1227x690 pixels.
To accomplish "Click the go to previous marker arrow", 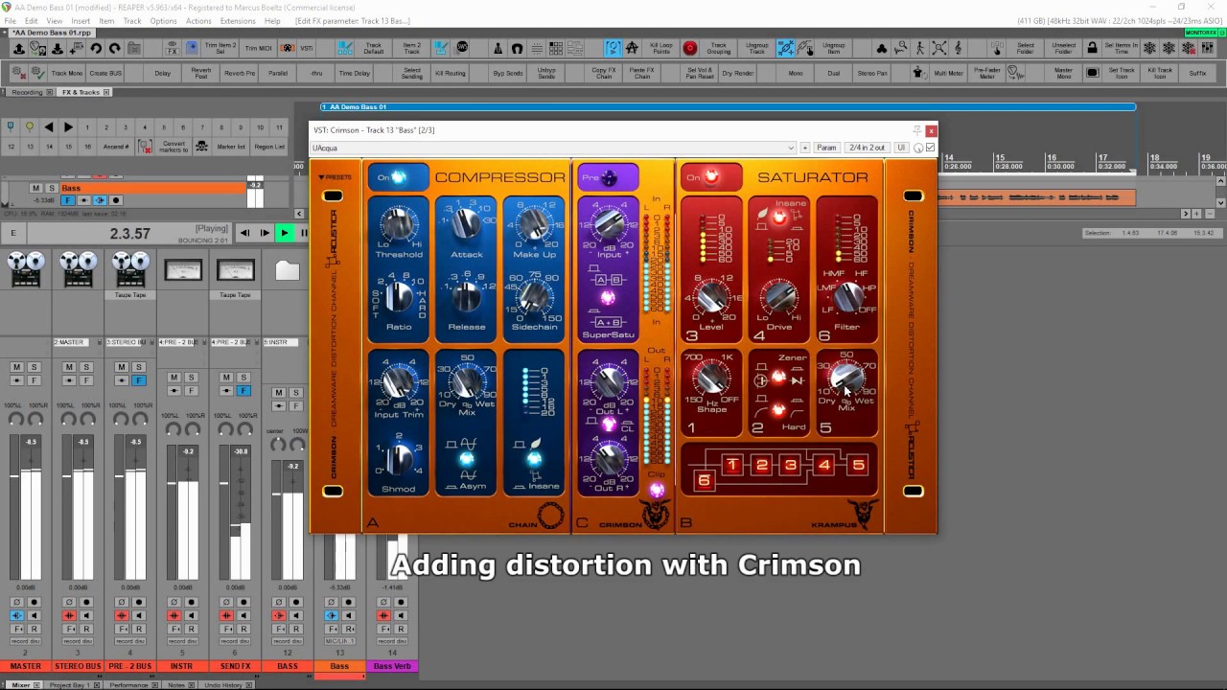I will click(49, 126).
